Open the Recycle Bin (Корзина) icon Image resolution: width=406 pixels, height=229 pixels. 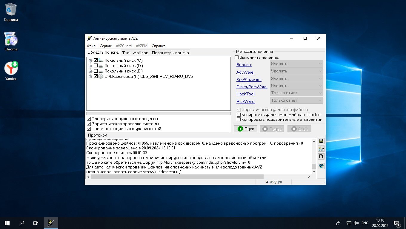[11, 10]
